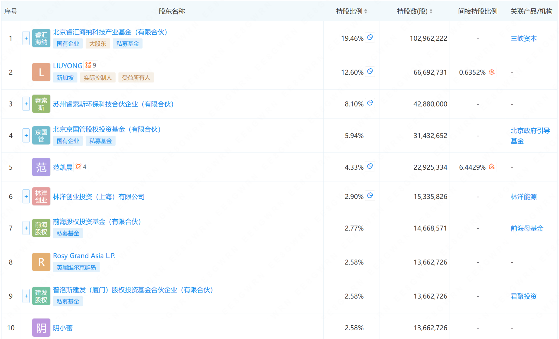Open 北京政府引导基金 related institution
Image resolution: width=559 pixels, height=339 pixels.
[x=530, y=136]
